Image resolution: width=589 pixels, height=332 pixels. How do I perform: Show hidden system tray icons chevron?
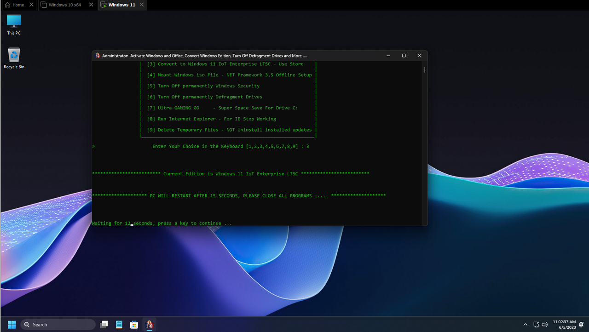pyautogui.click(x=525, y=325)
